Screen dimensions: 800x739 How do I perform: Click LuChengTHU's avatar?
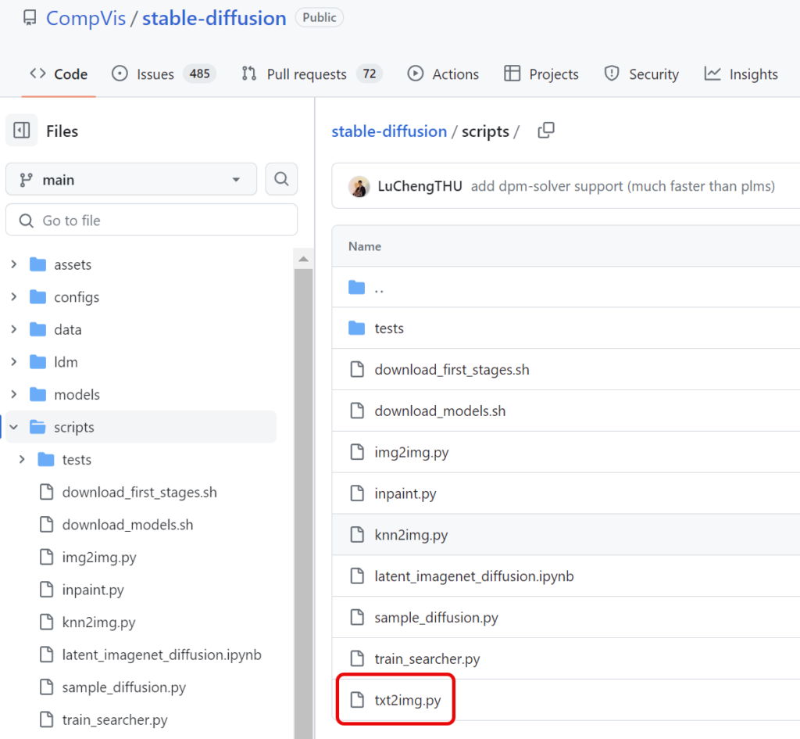tap(359, 186)
